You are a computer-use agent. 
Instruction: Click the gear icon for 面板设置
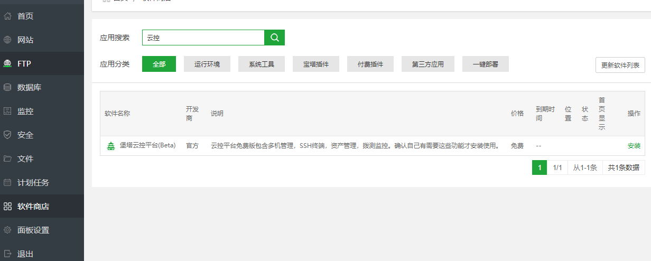(x=7, y=230)
